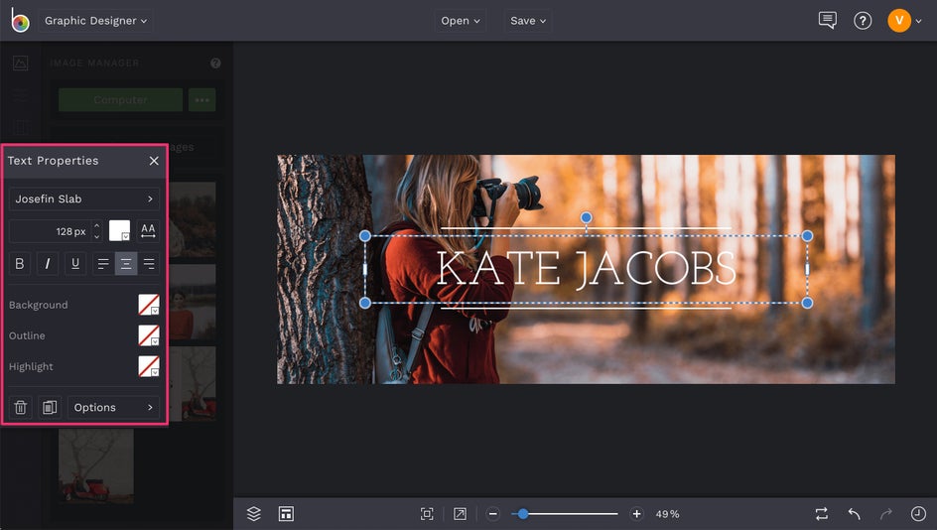937x530 pixels.
Task: Align text to the left
Action: [103, 264]
